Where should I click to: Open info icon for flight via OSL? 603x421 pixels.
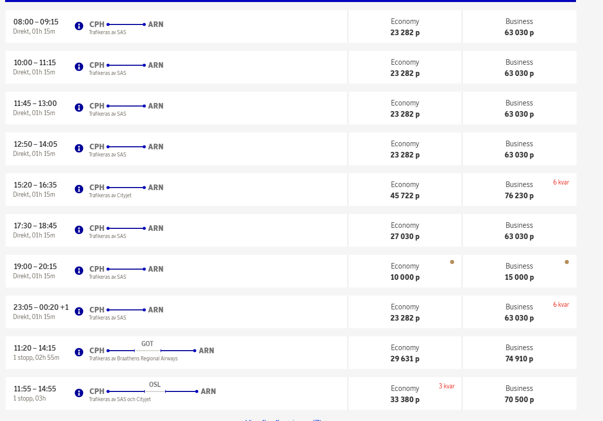point(79,393)
